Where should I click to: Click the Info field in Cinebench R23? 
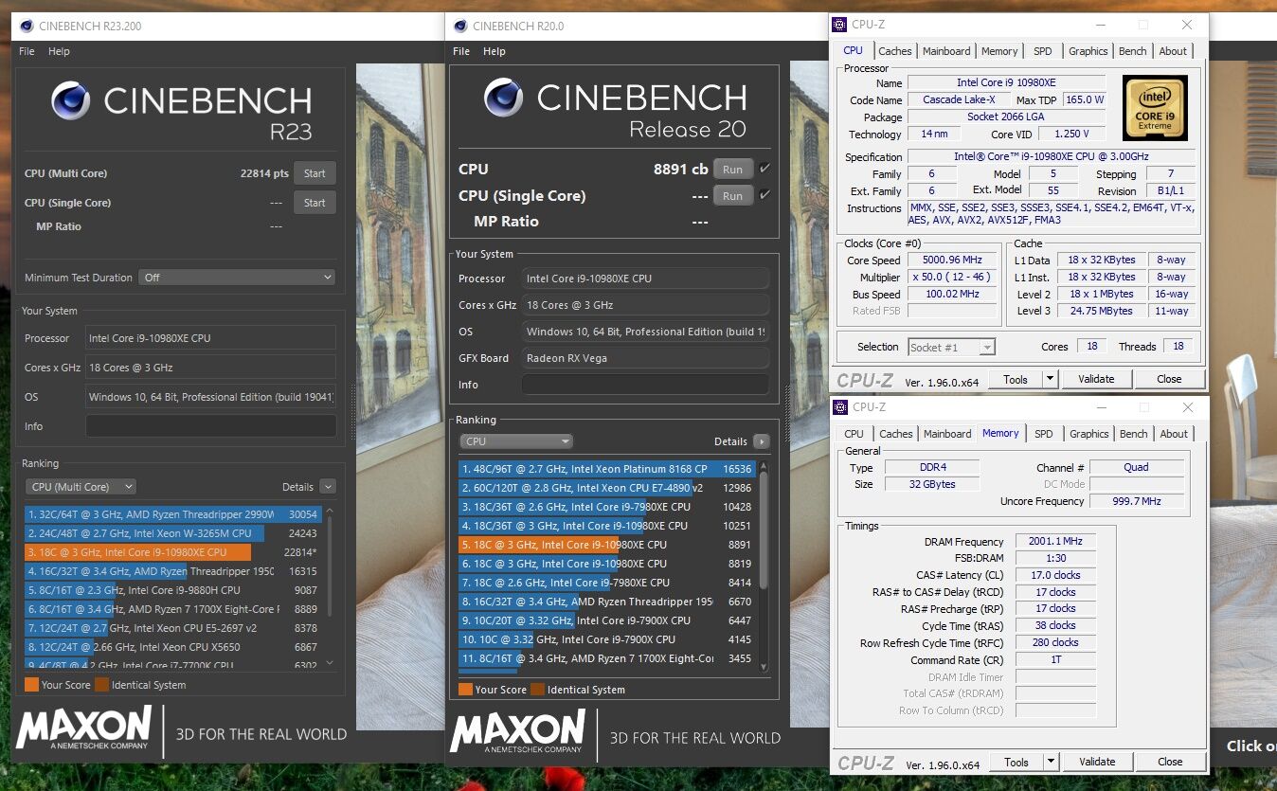[210, 426]
